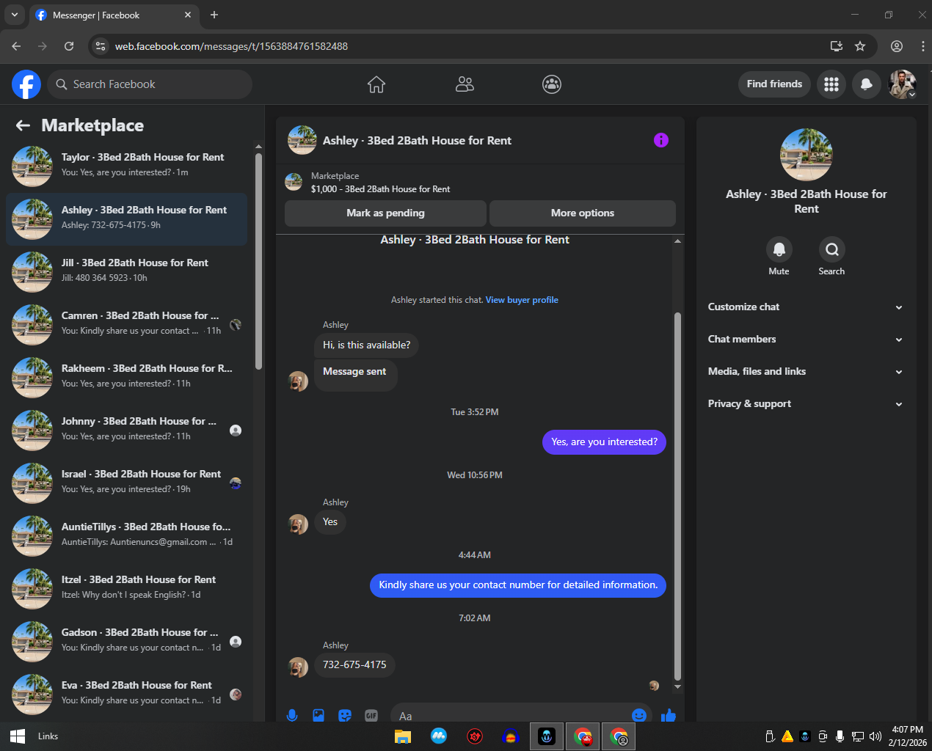Open the Itzel conversation
The width and height of the screenshot is (932, 751).
coord(126,589)
